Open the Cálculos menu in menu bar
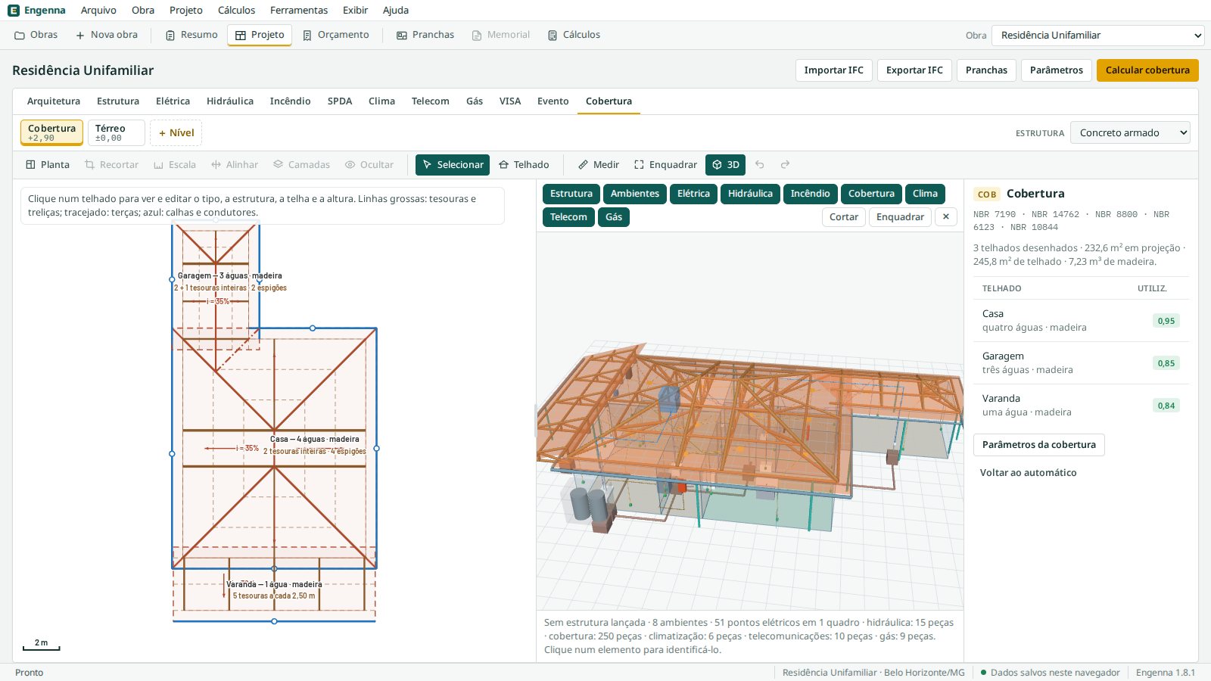The image size is (1211, 681). tap(236, 11)
